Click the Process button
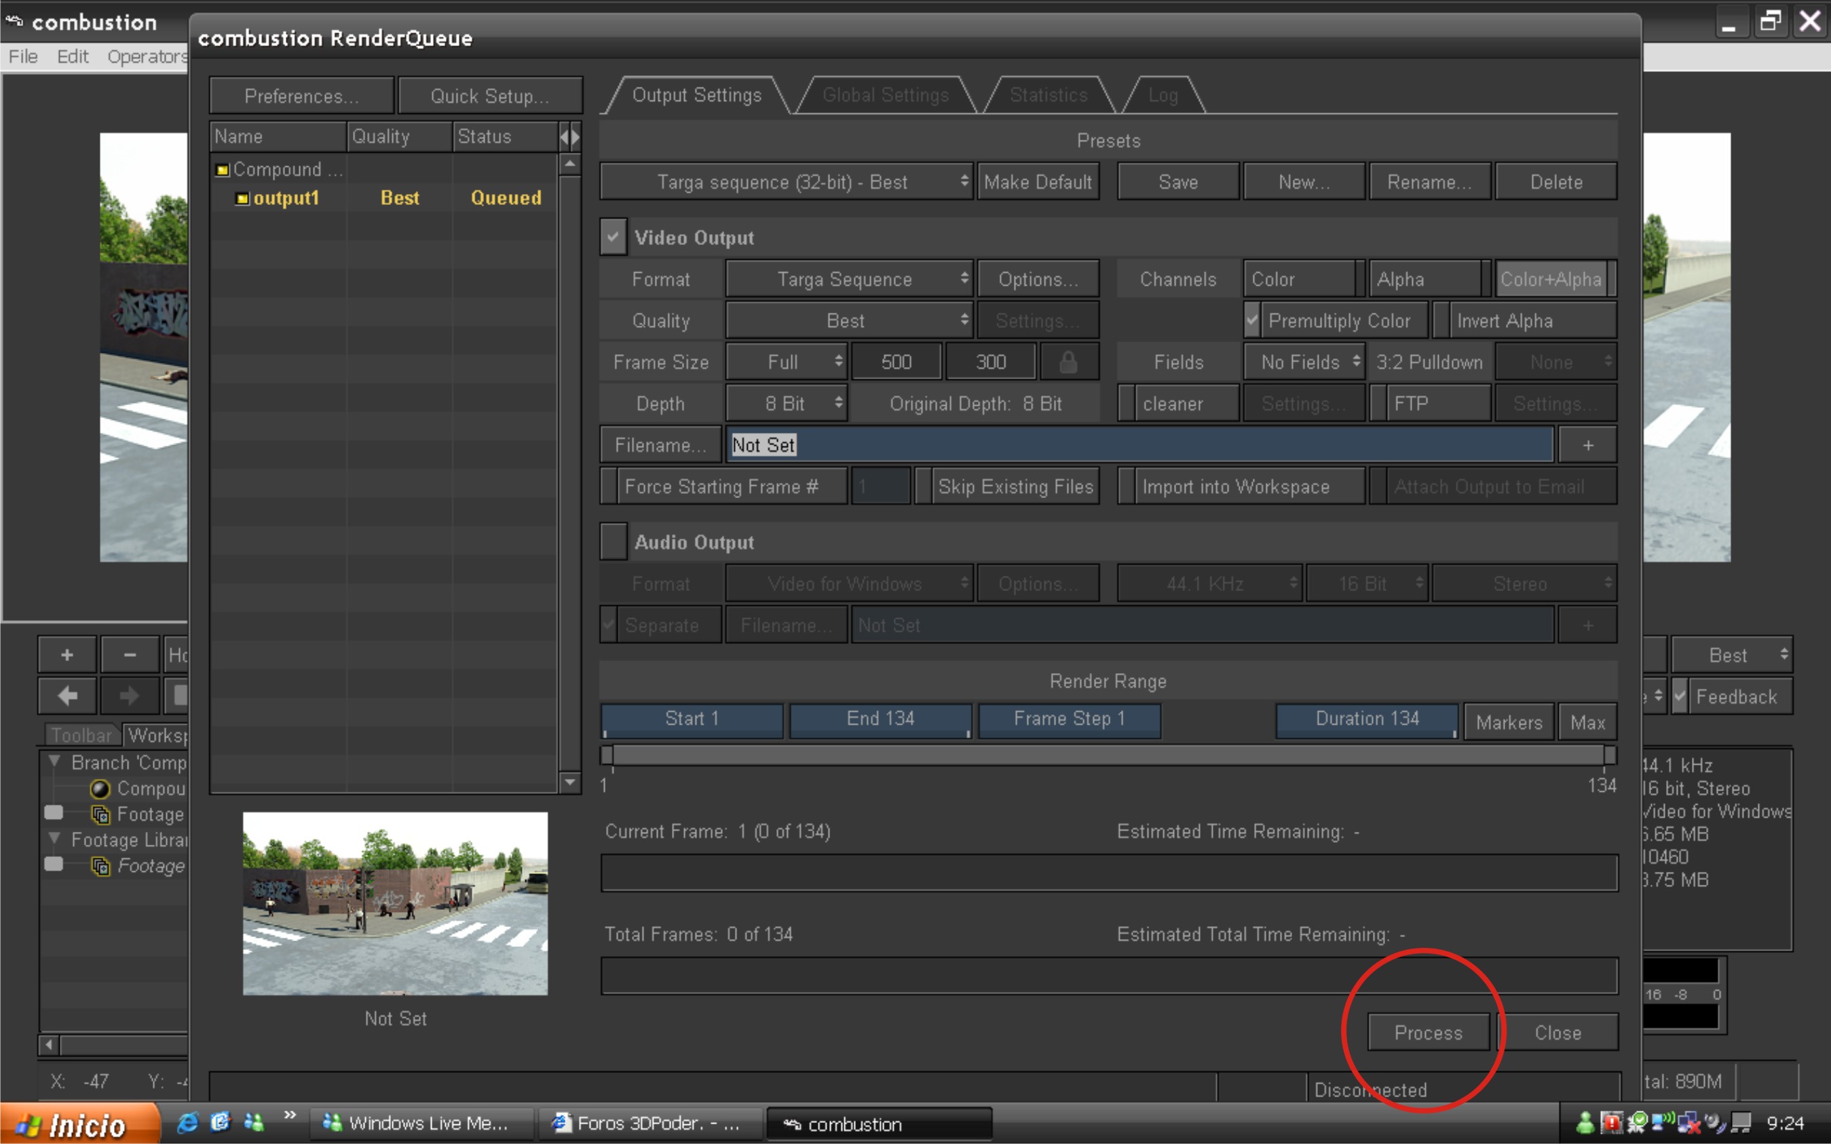 click(x=1428, y=1033)
